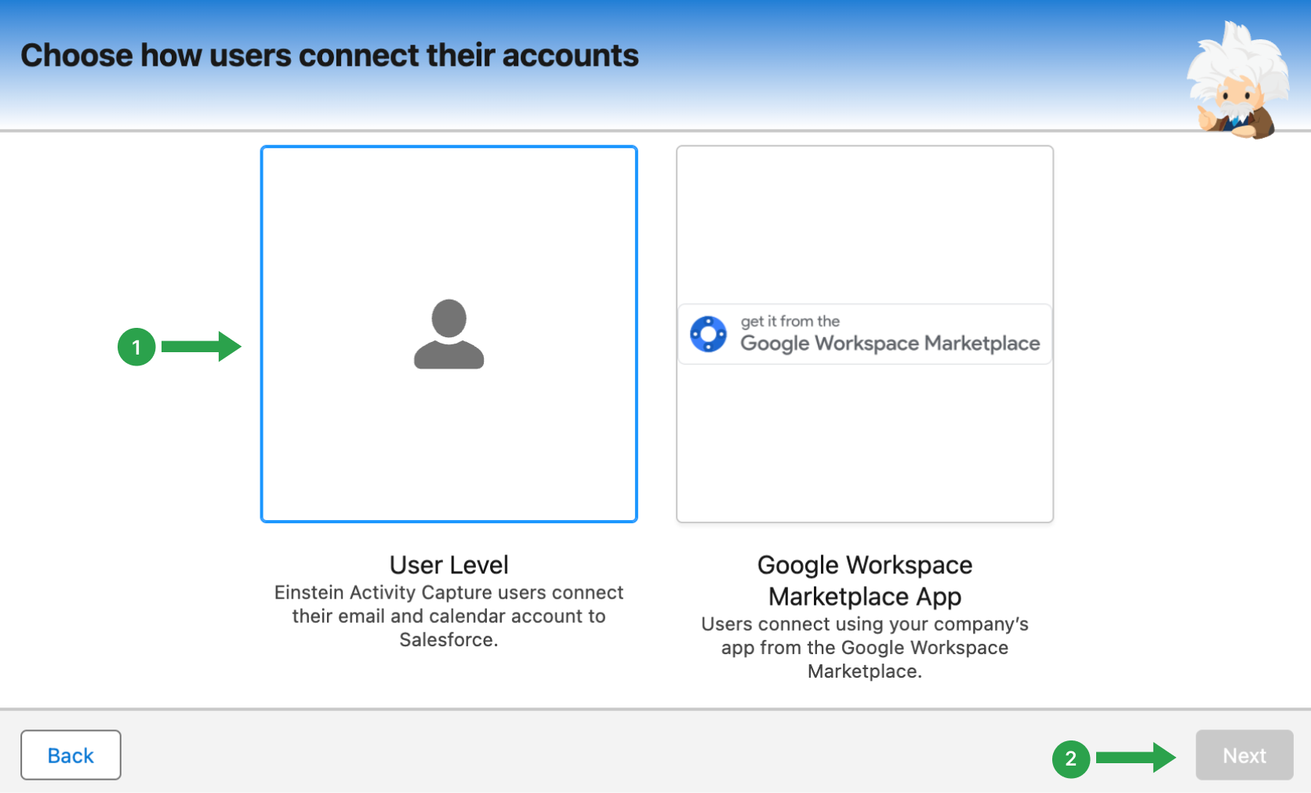
Task: Select the User Level connection card
Action: pos(448,334)
